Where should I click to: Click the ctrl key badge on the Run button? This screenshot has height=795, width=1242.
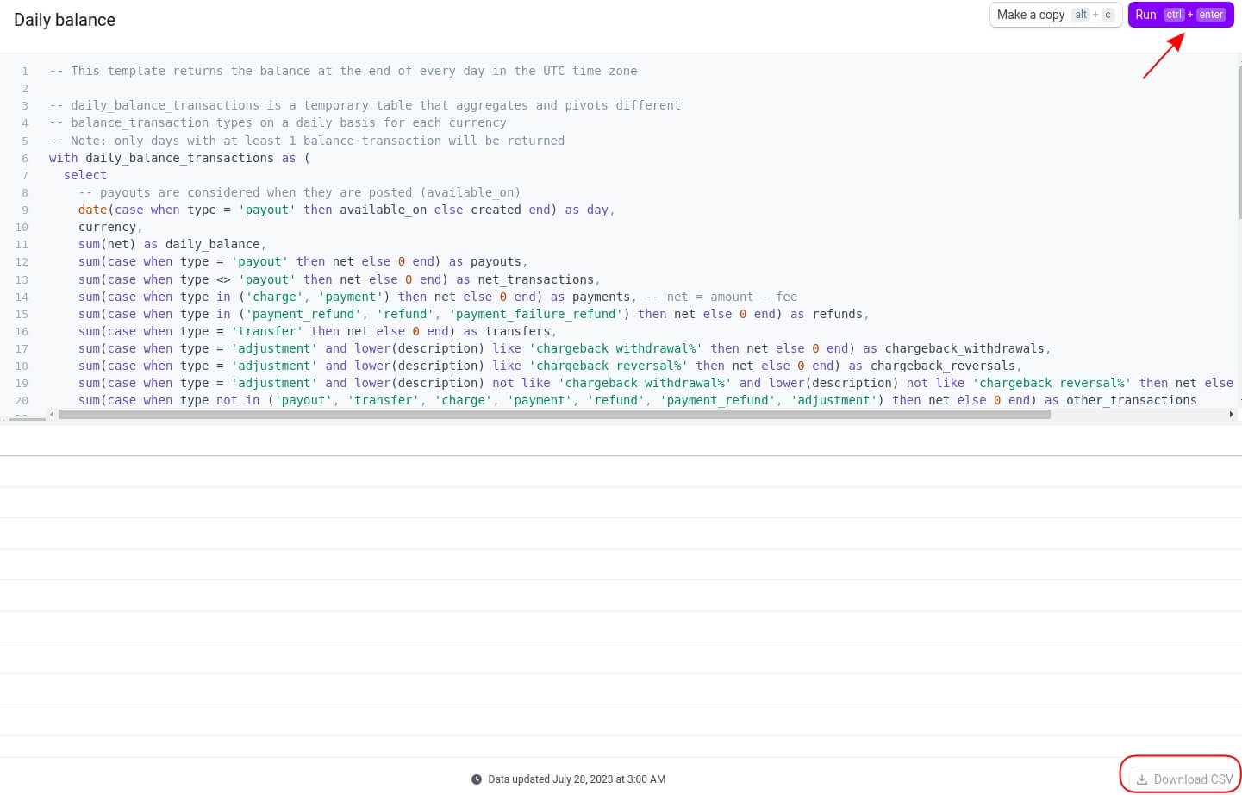click(x=1174, y=15)
